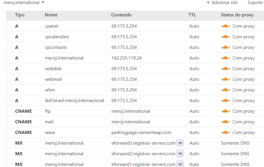Click the orange proxy cloud for whm
Viewport: 264px width, 167px height.
[226, 90]
